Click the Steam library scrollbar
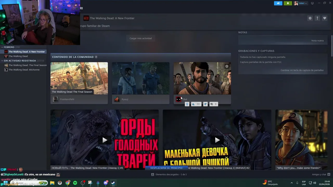 pos(332,46)
